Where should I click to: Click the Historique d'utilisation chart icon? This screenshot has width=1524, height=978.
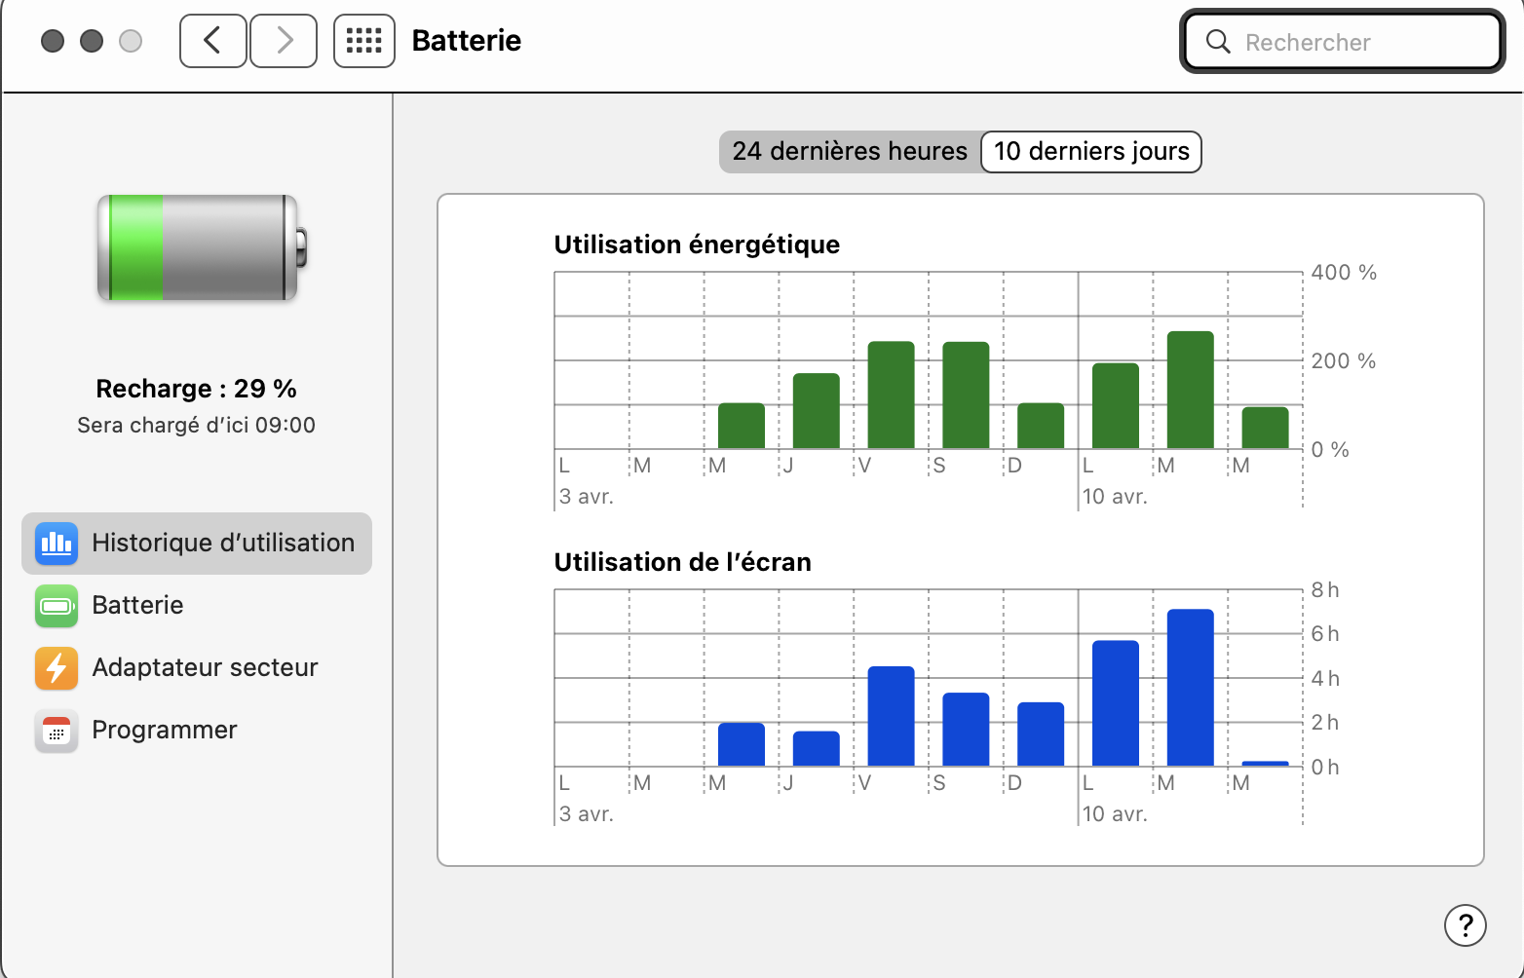[x=57, y=544]
